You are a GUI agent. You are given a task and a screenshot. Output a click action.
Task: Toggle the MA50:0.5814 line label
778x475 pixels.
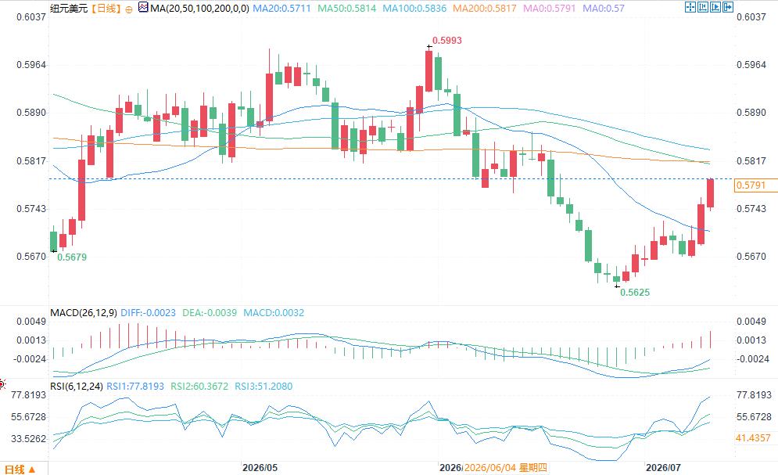point(347,9)
